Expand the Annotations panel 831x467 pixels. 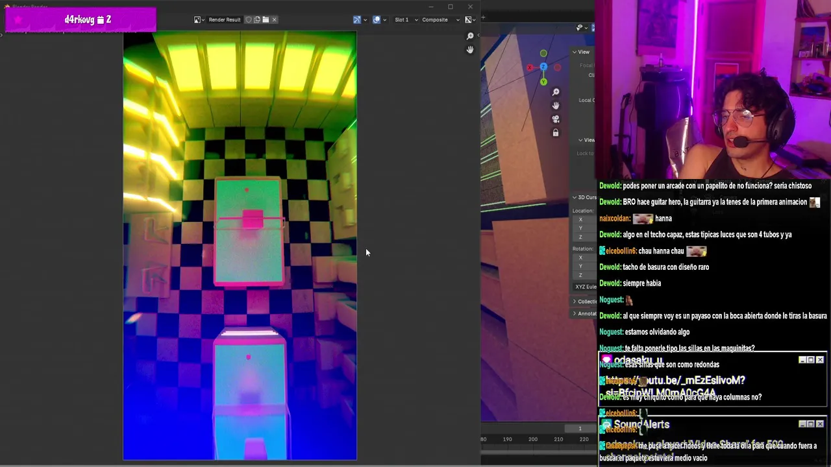tap(584, 314)
